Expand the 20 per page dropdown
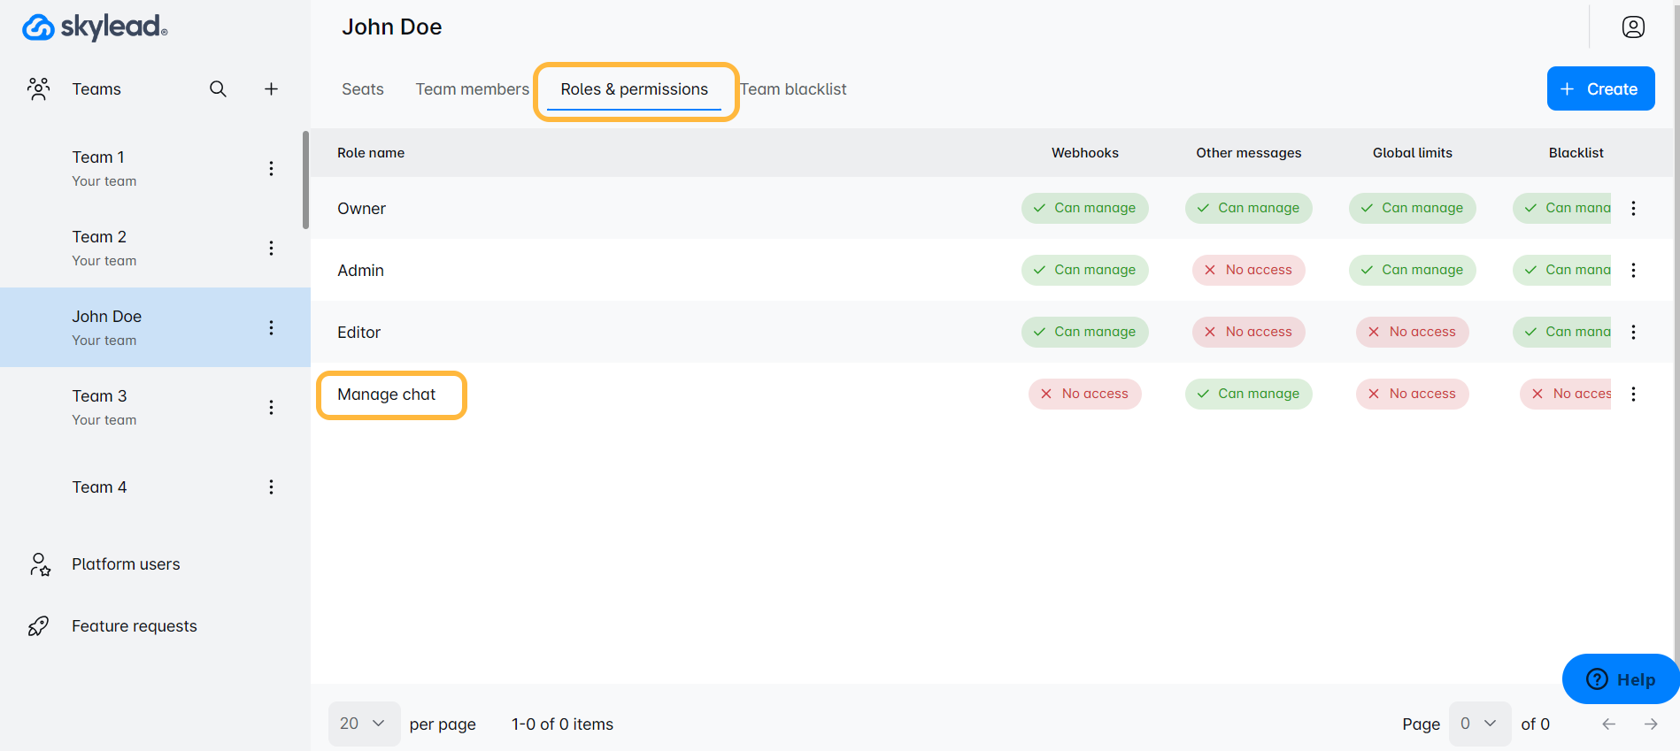This screenshot has width=1680, height=751. [364, 724]
